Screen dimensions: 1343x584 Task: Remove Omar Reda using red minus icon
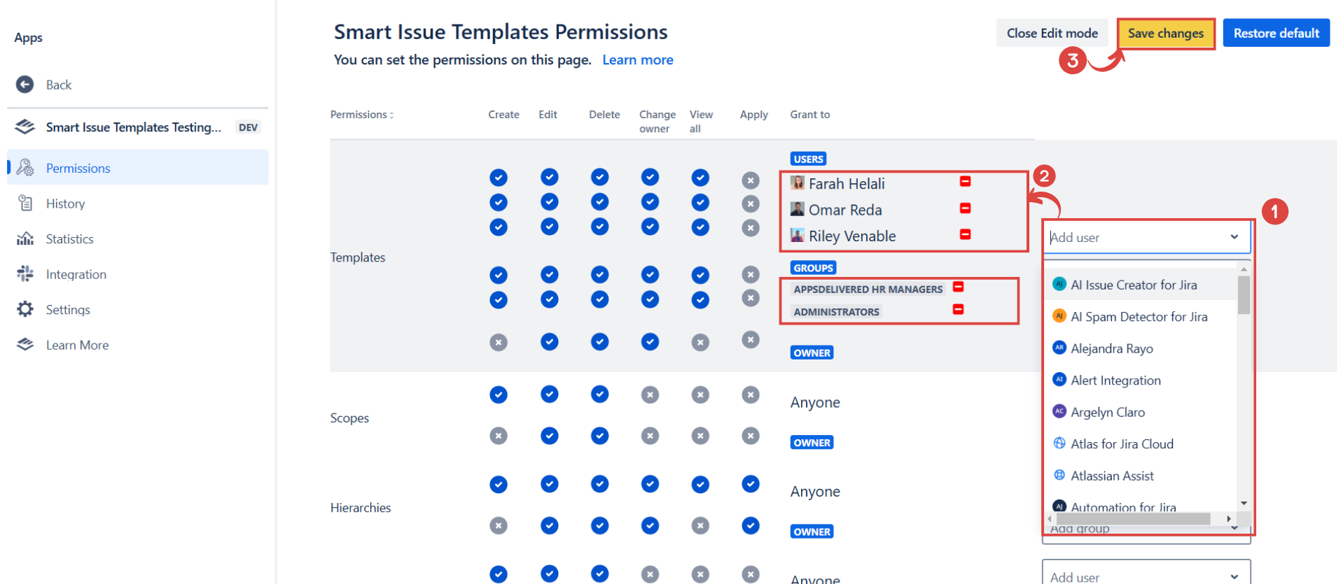965,208
